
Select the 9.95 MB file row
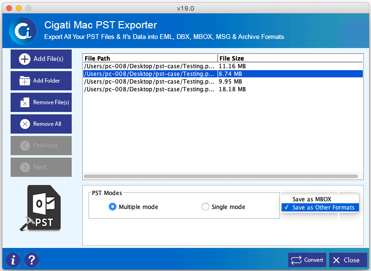coord(223,82)
